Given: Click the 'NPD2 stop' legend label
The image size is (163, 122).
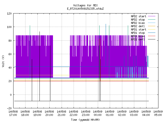Looking at the screenshot, I should pyautogui.click(x=138, y=20).
